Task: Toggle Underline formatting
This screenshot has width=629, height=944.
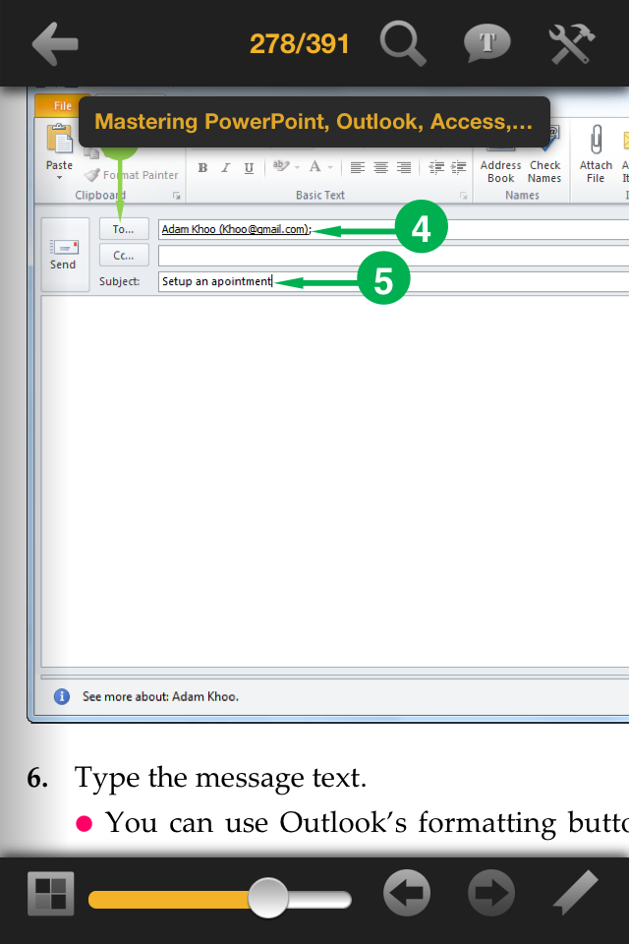Action: (x=249, y=168)
